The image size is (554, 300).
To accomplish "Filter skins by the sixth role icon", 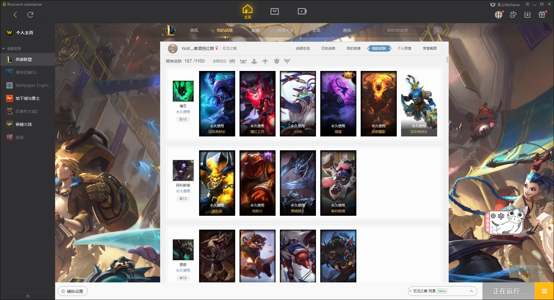I will (x=287, y=61).
